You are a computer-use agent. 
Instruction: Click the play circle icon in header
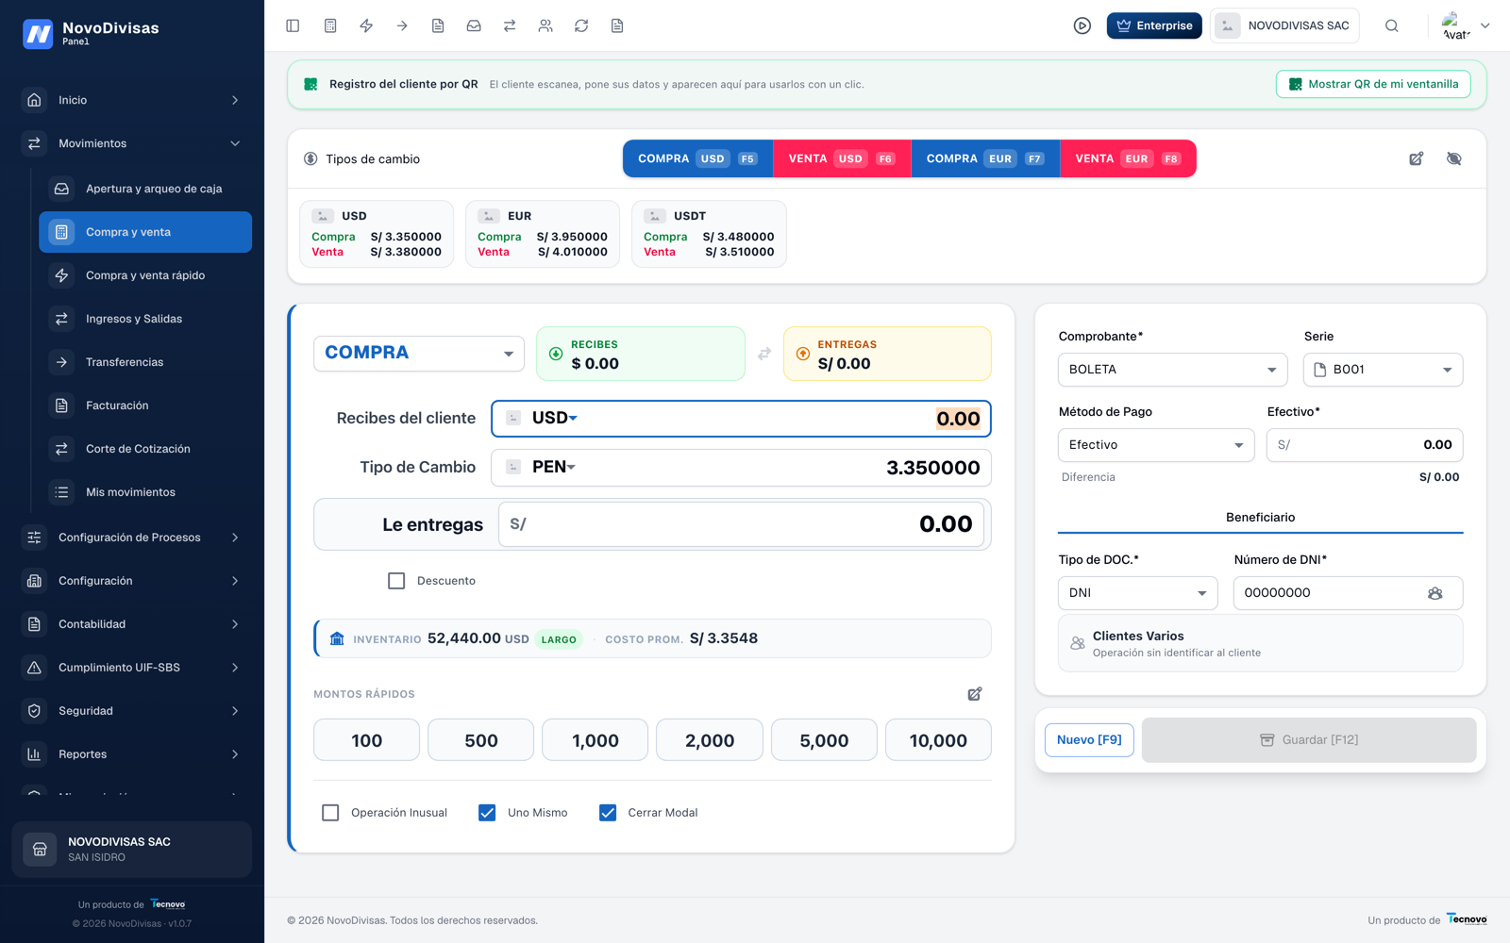pos(1082,25)
